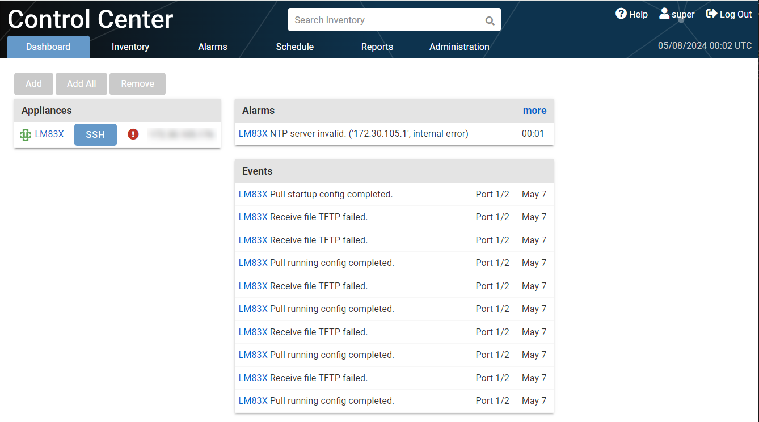Open SSH session for LM83X appliance
This screenshot has width=759, height=422.
pyautogui.click(x=95, y=134)
